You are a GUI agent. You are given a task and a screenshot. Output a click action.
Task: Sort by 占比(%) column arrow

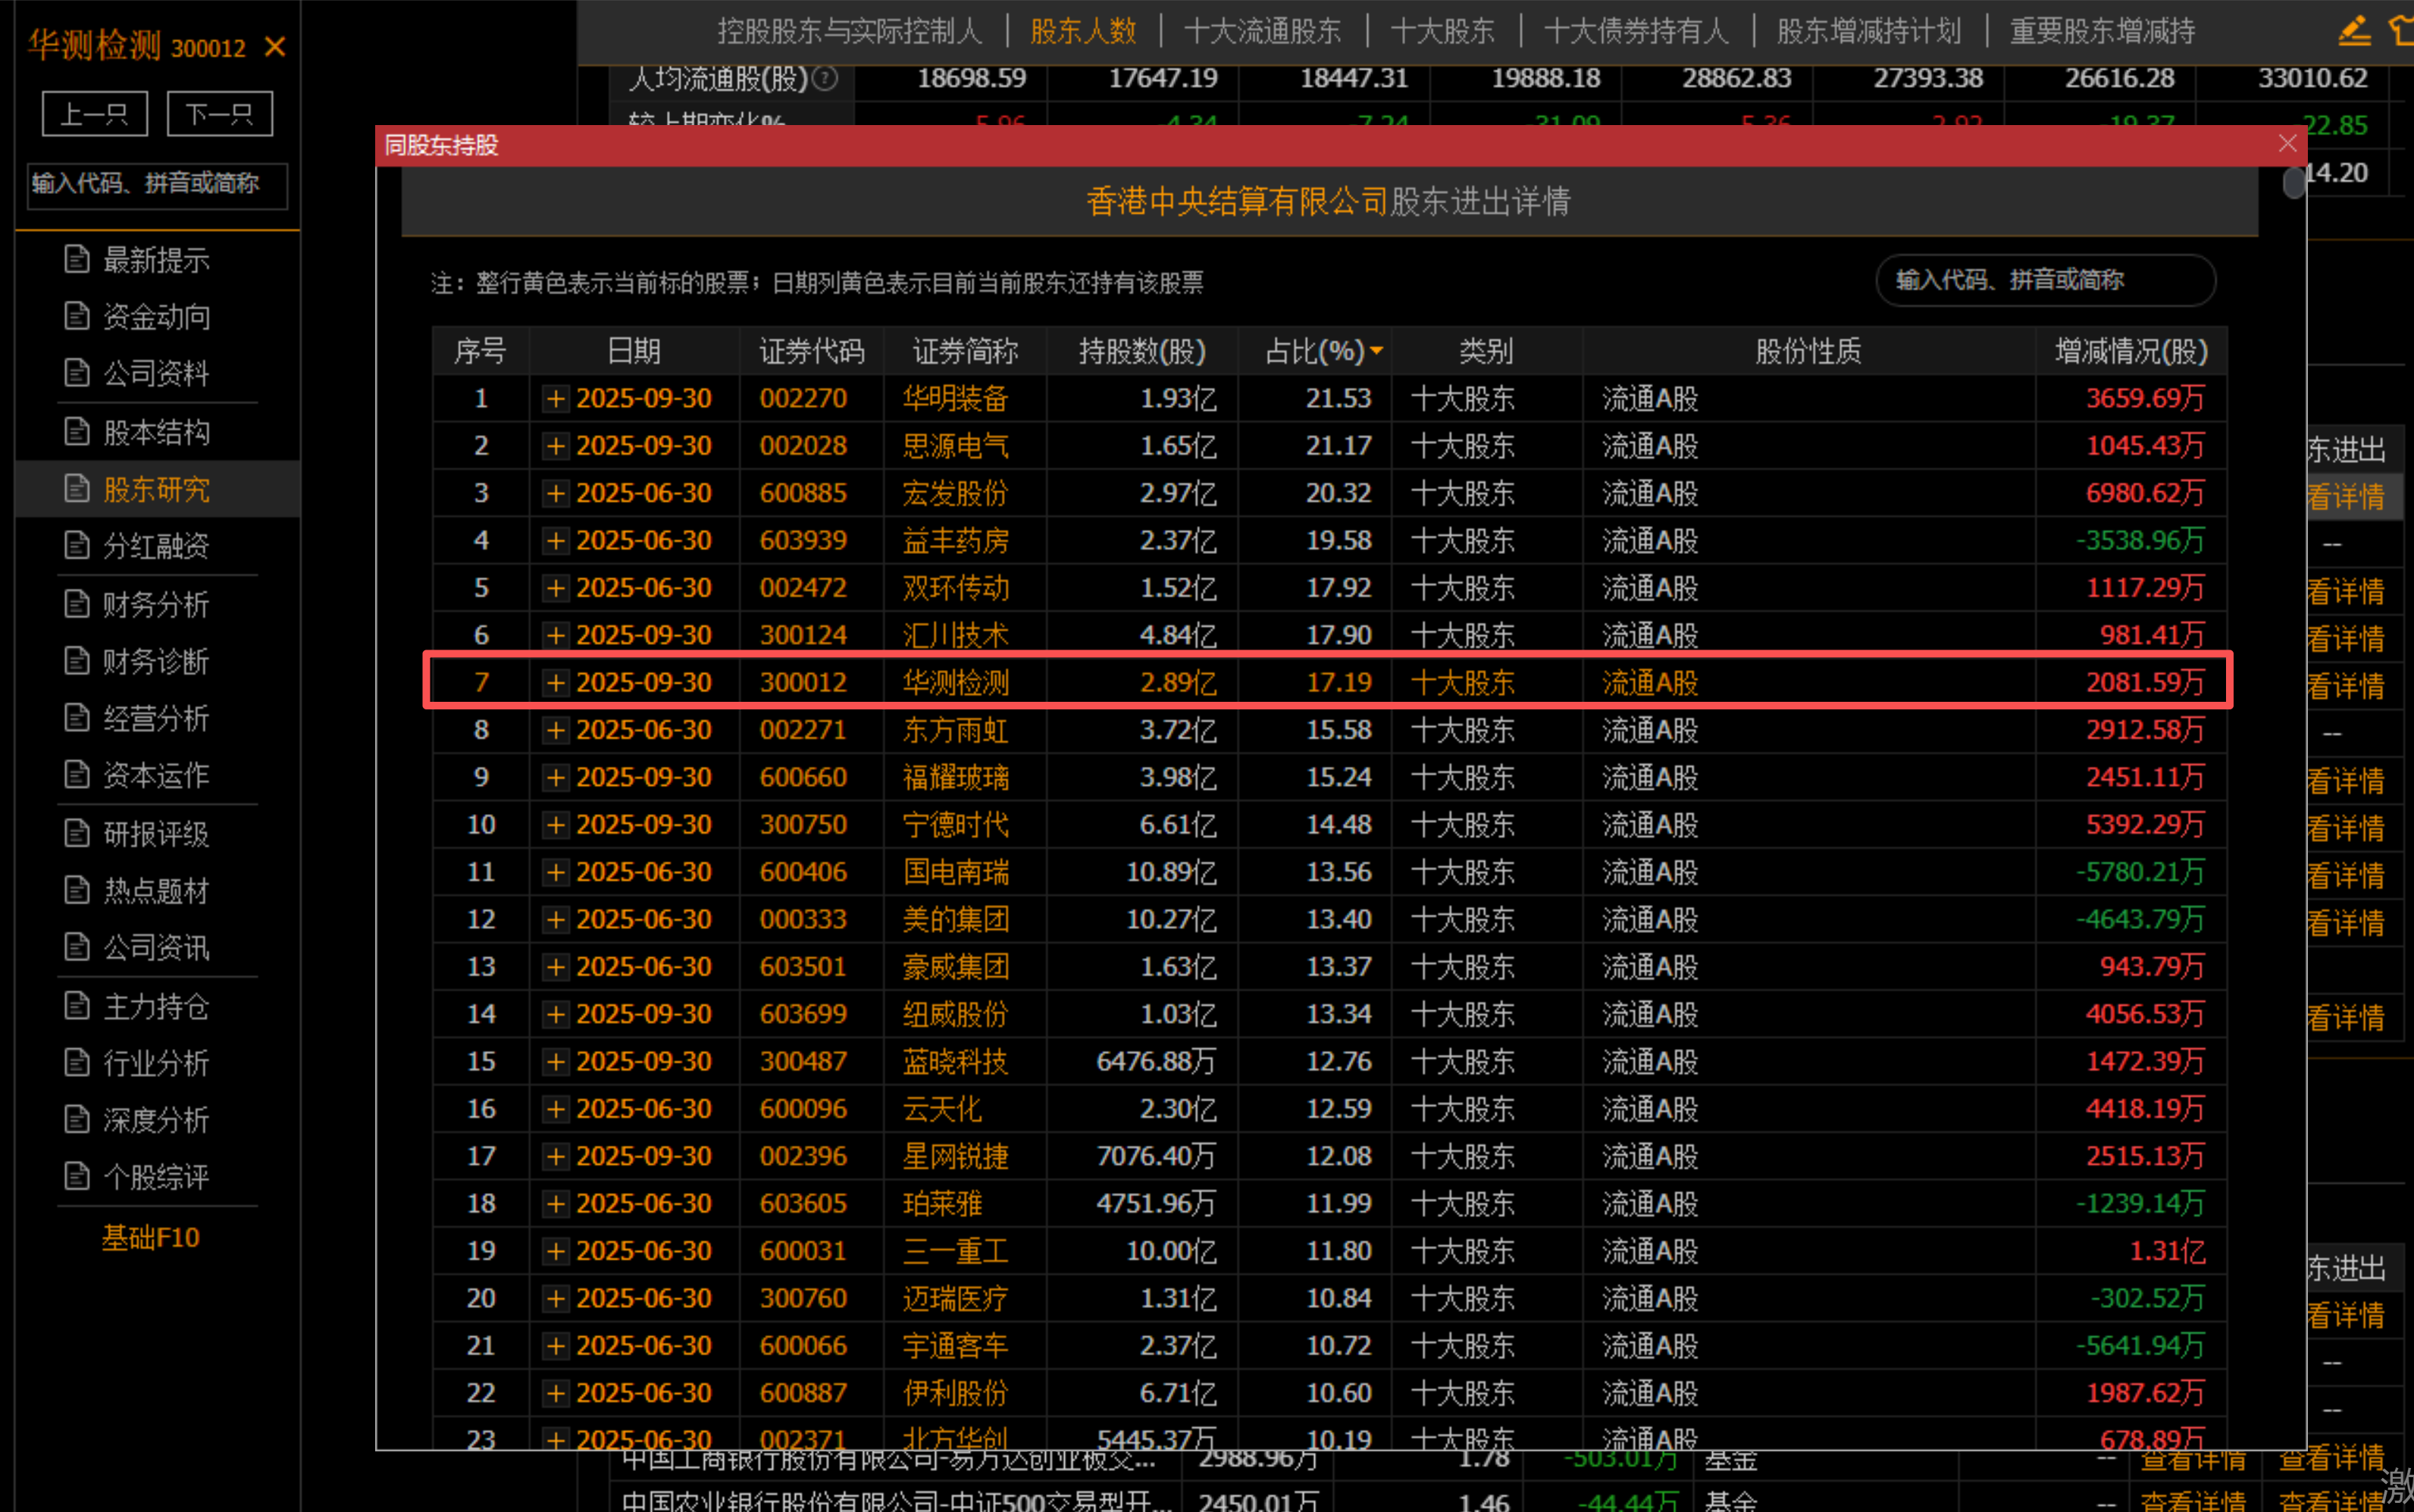pyautogui.click(x=1377, y=351)
